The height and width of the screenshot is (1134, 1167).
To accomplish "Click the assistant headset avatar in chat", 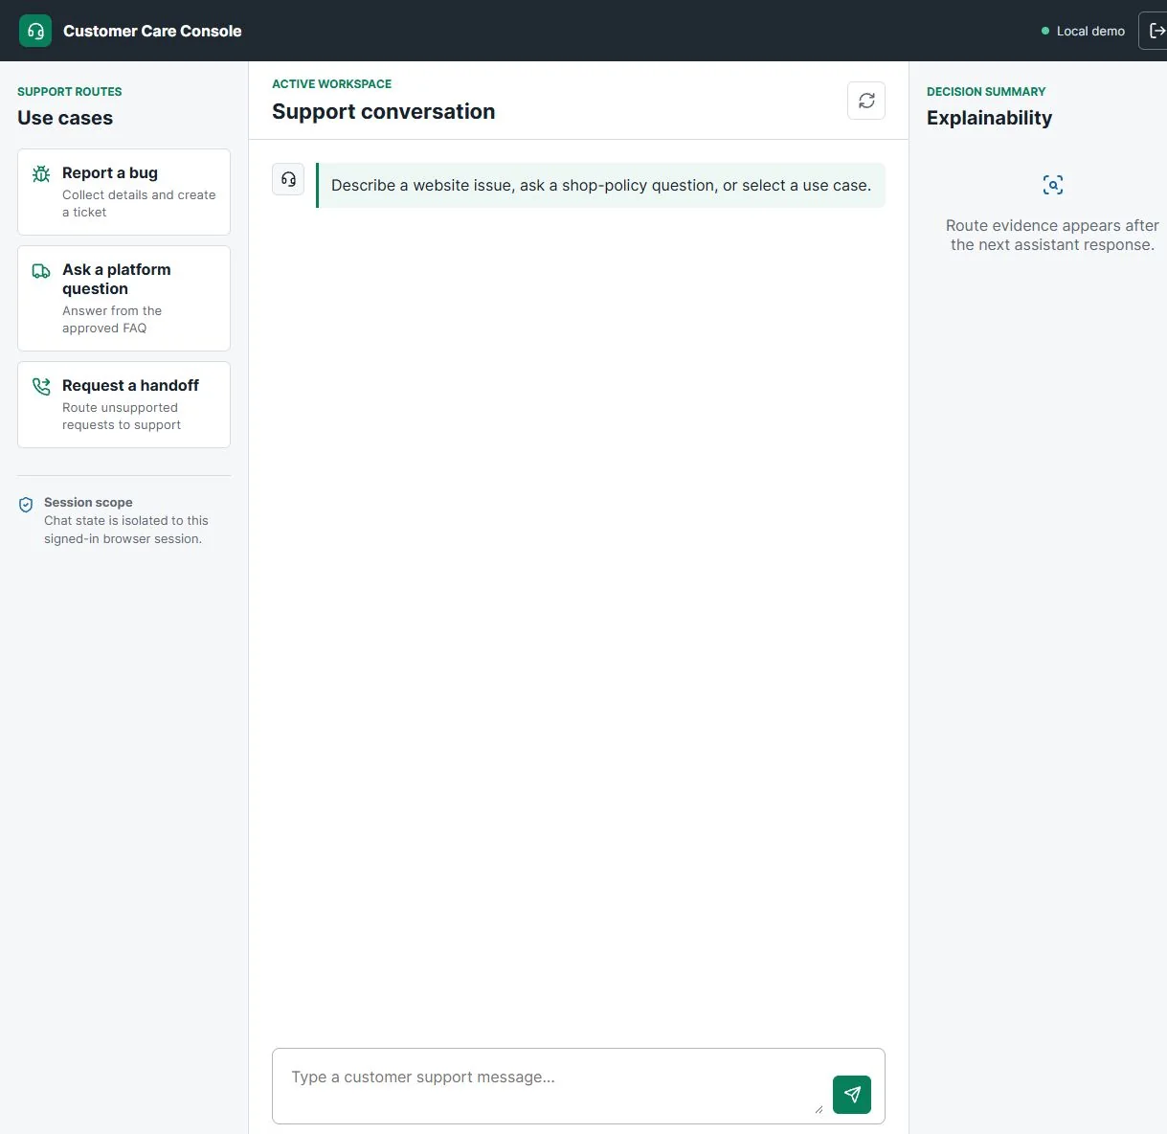I will (x=288, y=179).
